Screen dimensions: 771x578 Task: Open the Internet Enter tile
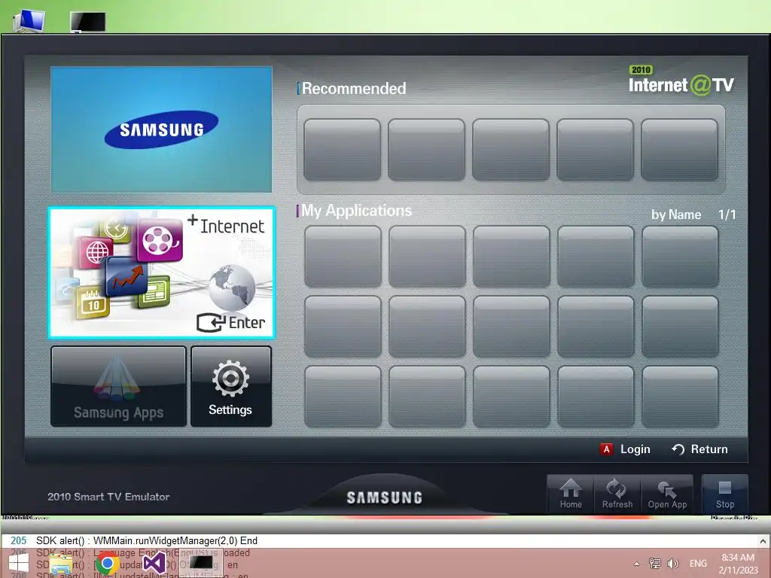point(161,272)
